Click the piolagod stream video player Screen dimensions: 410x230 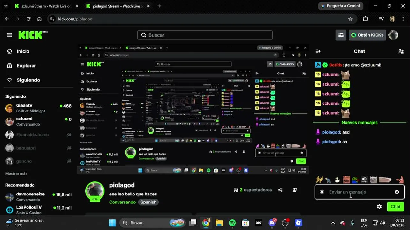coord(193,109)
